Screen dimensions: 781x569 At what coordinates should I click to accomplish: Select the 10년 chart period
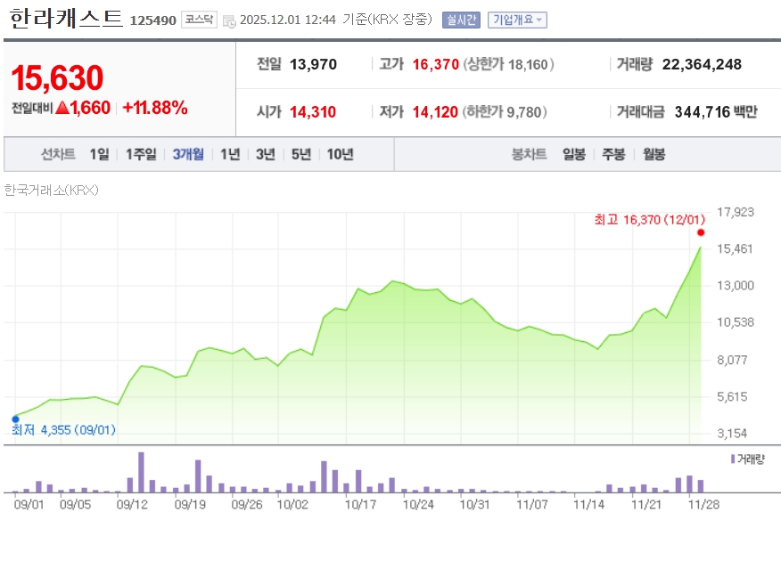tap(340, 154)
